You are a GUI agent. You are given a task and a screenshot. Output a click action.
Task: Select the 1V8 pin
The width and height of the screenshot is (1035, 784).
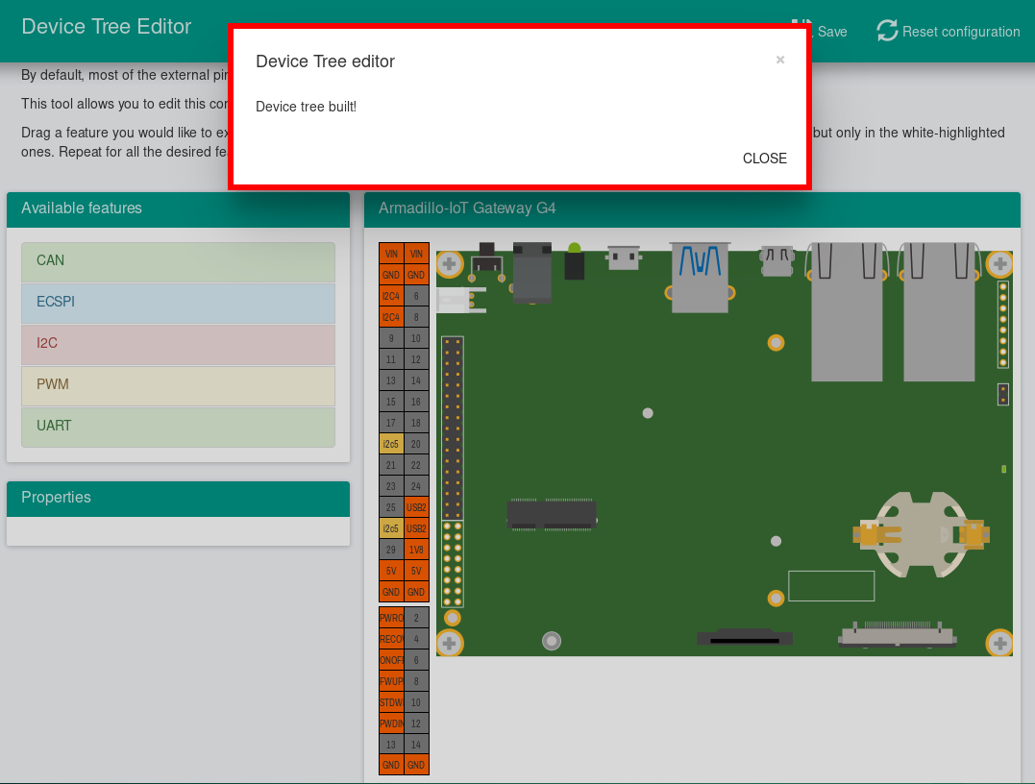416,550
